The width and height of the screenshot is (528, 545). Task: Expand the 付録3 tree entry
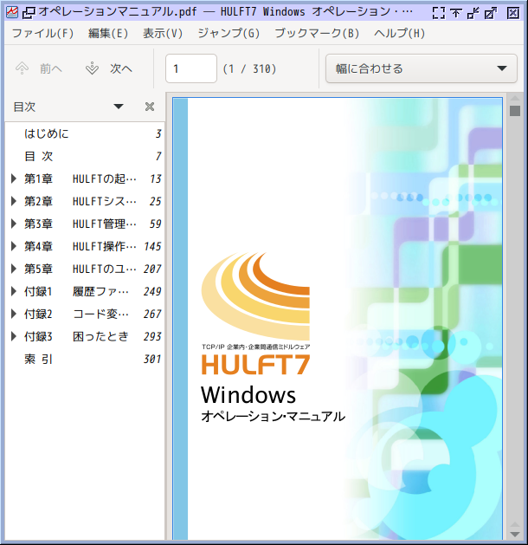coord(14,336)
